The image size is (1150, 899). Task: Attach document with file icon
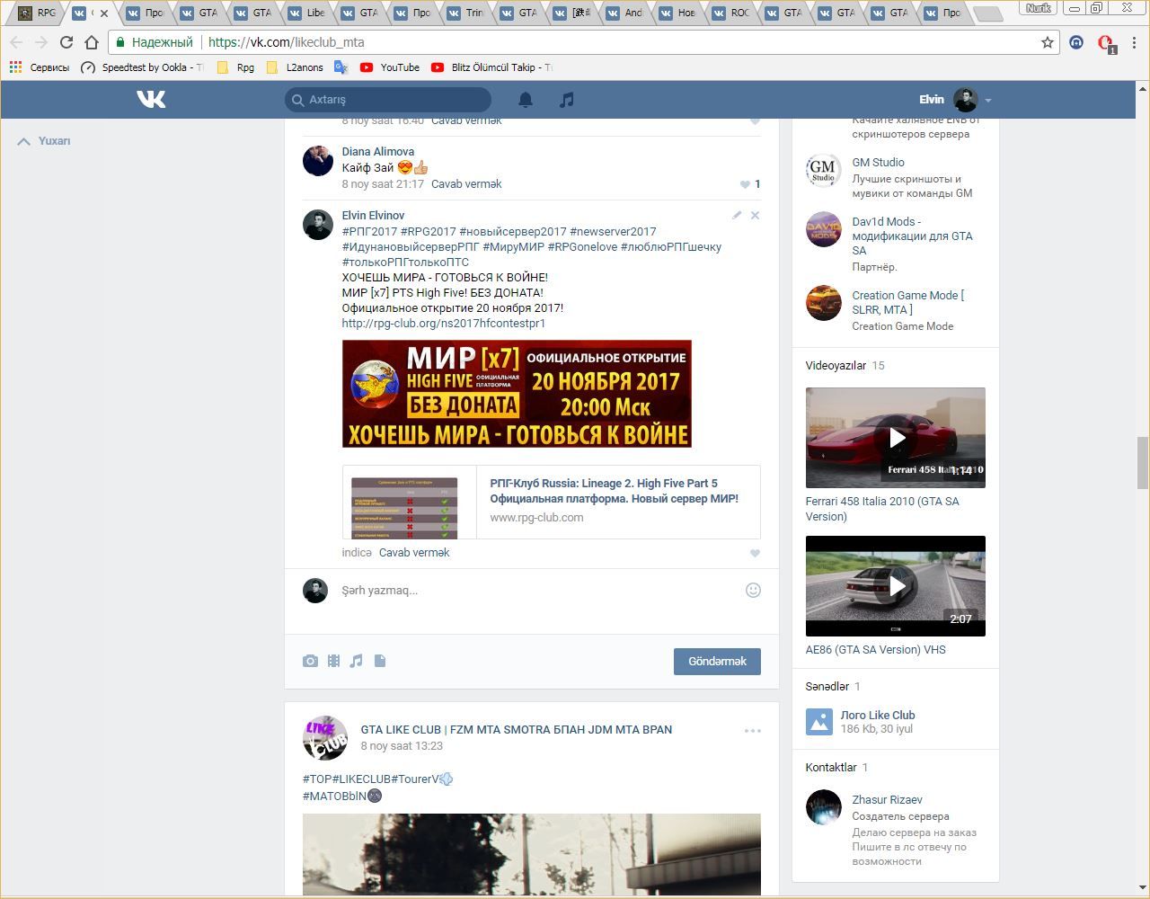pyautogui.click(x=380, y=661)
